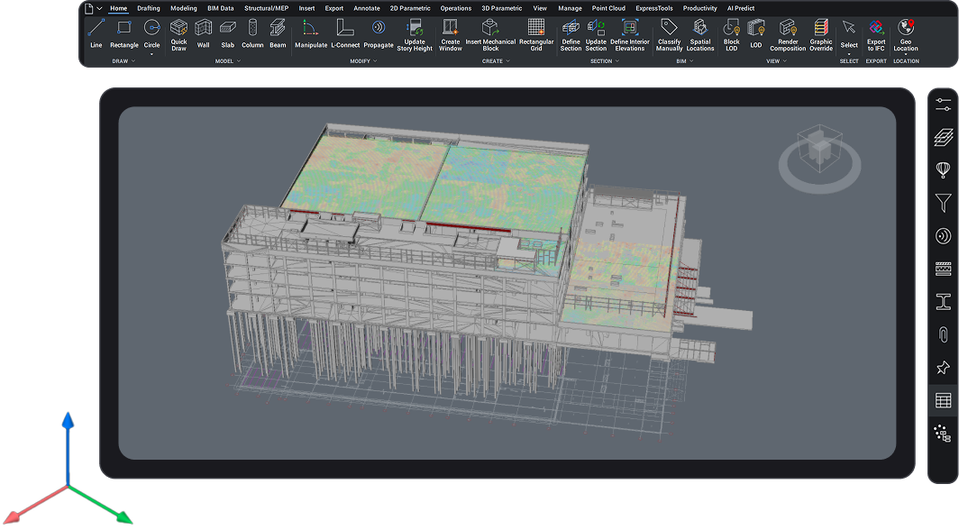This screenshot has width=959, height=530.
Task: Expand the DRAW panel group
Action: click(x=123, y=61)
